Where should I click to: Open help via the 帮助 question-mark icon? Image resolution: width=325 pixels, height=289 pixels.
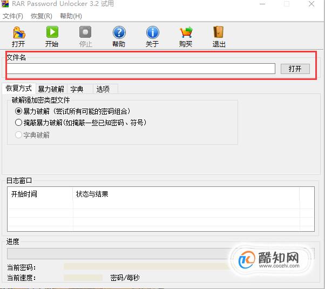click(119, 32)
